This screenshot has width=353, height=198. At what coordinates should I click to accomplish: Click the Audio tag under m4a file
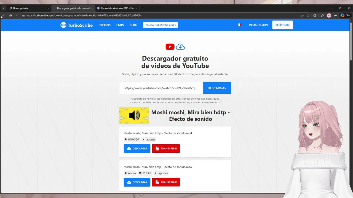tap(130, 173)
